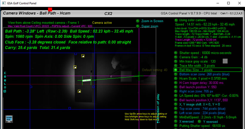Minimize the GSA Golf Control Panel window
The image size is (245, 129).
(218, 3)
